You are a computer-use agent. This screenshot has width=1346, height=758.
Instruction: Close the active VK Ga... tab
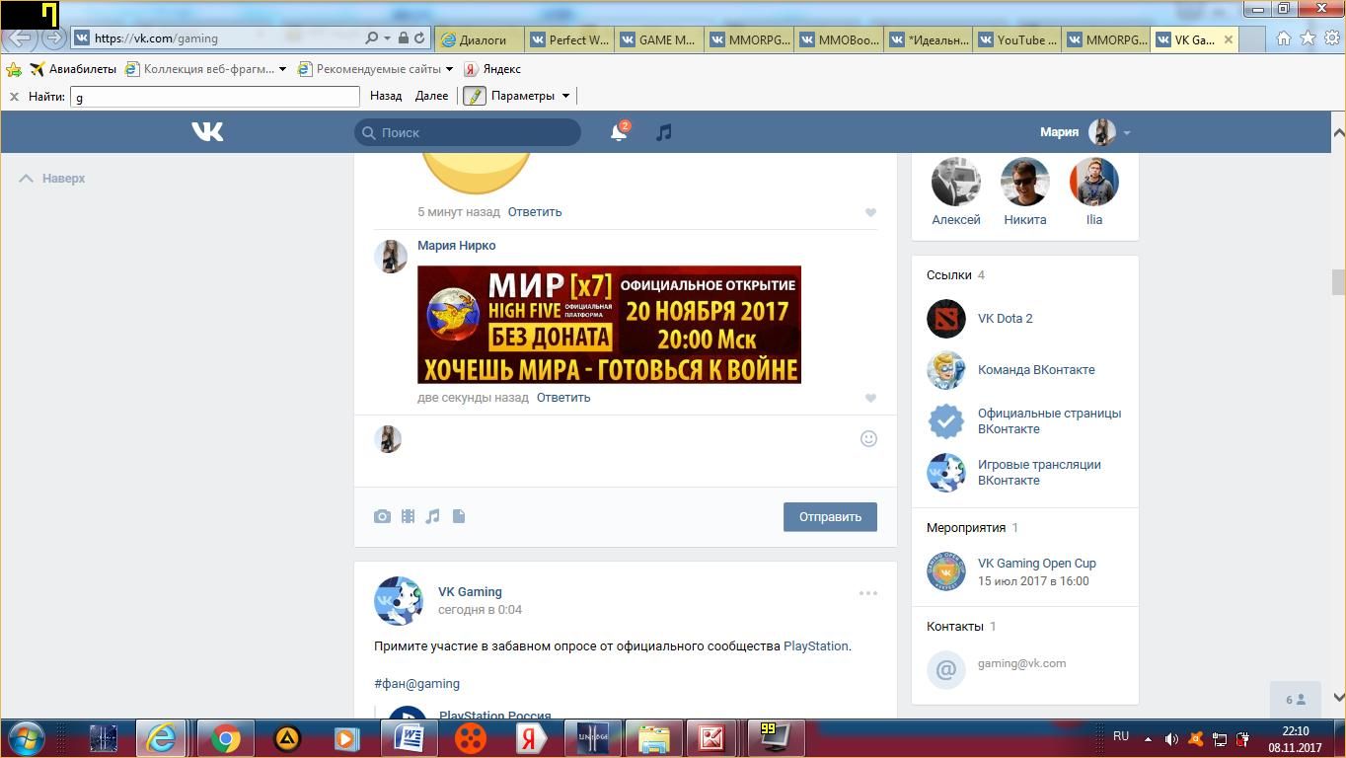1228,39
